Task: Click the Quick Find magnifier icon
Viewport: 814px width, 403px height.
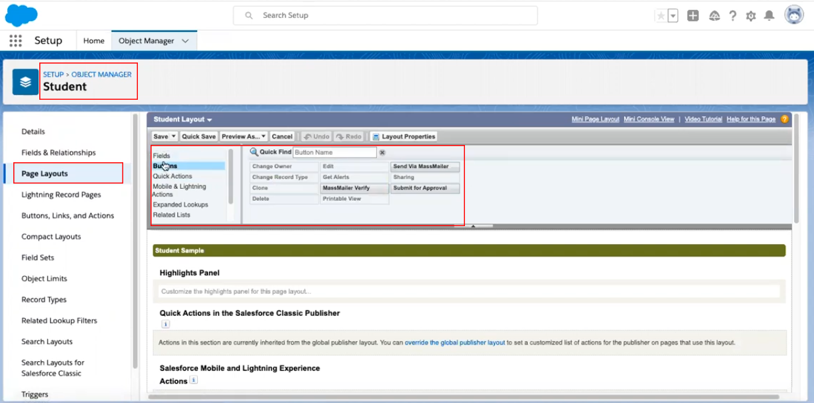Action: (x=254, y=152)
